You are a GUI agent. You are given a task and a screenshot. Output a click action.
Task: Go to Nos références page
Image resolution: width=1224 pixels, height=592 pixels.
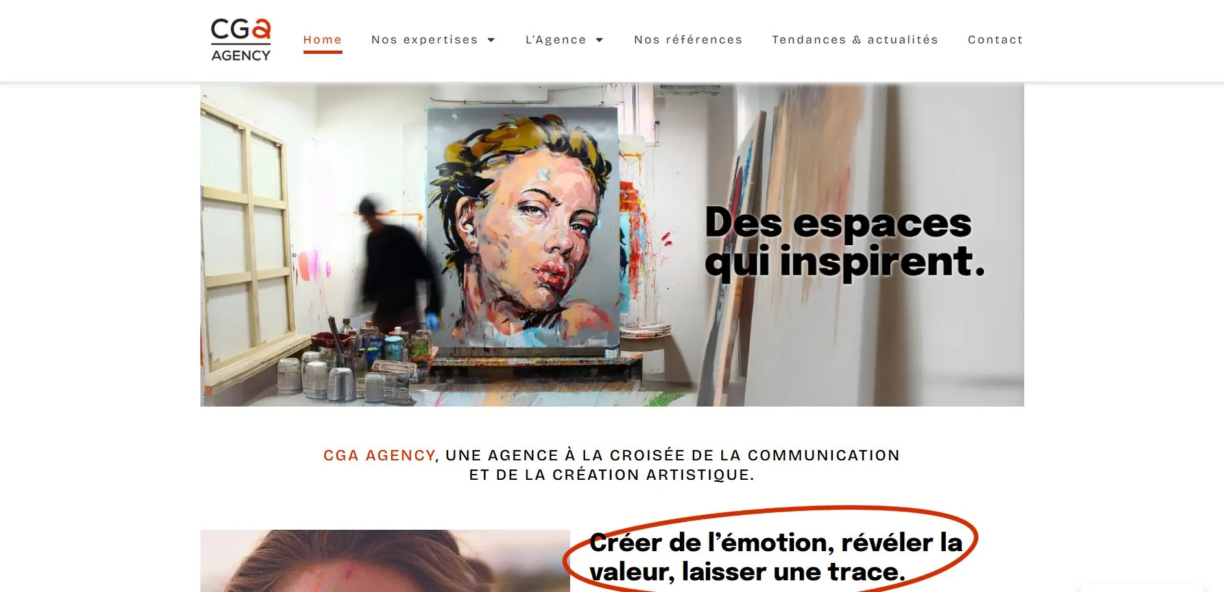pos(688,40)
